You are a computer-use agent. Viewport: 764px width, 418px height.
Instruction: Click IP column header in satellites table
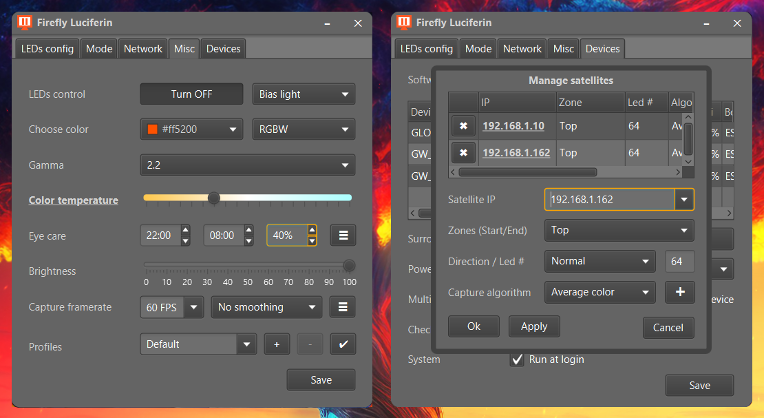pos(517,103)
